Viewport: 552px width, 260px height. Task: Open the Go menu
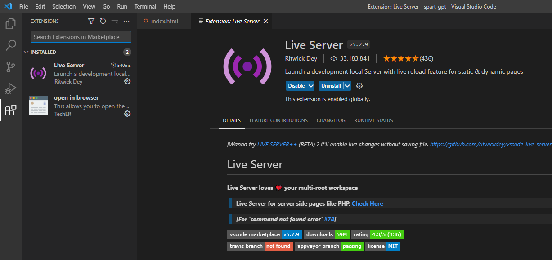pos(106,7)
